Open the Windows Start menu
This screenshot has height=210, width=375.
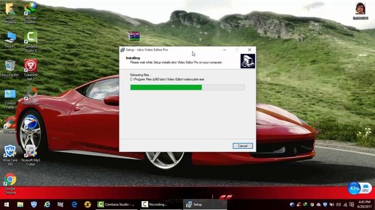6,204
